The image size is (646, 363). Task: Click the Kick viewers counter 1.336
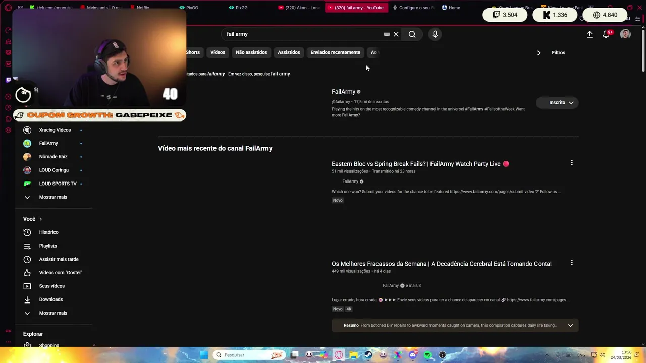point(555,15)
